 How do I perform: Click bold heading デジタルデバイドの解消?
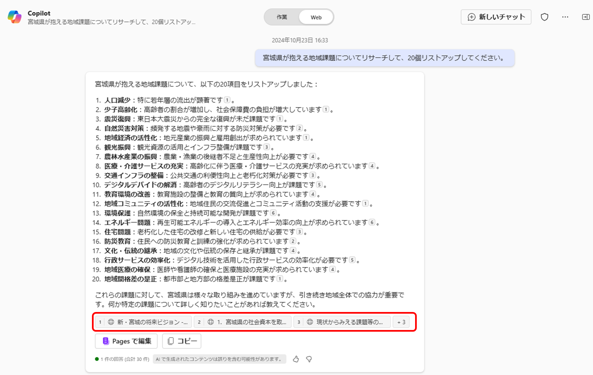tap(141, 185)
